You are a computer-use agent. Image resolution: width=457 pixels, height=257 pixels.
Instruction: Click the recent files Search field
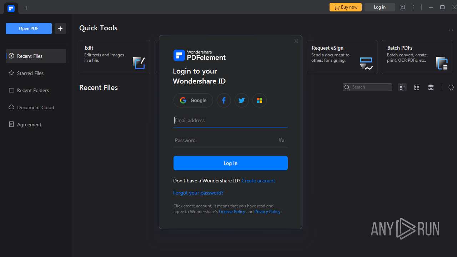[x=367, y=87]
